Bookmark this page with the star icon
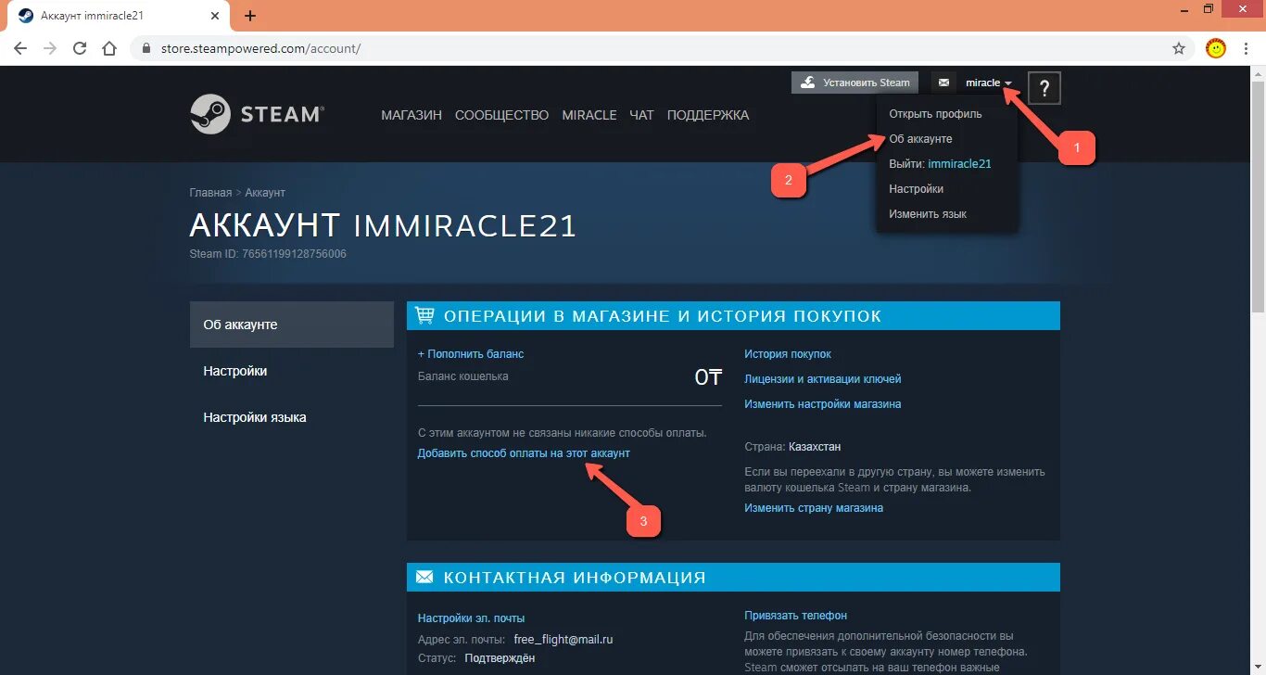Viewport: 1266px width, 675px height. pyautogui.click(x=1179, y=48)
